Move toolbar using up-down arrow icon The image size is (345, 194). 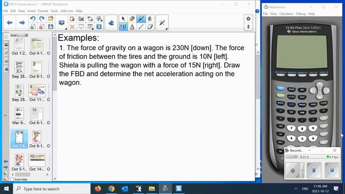(x=249, y=27)
